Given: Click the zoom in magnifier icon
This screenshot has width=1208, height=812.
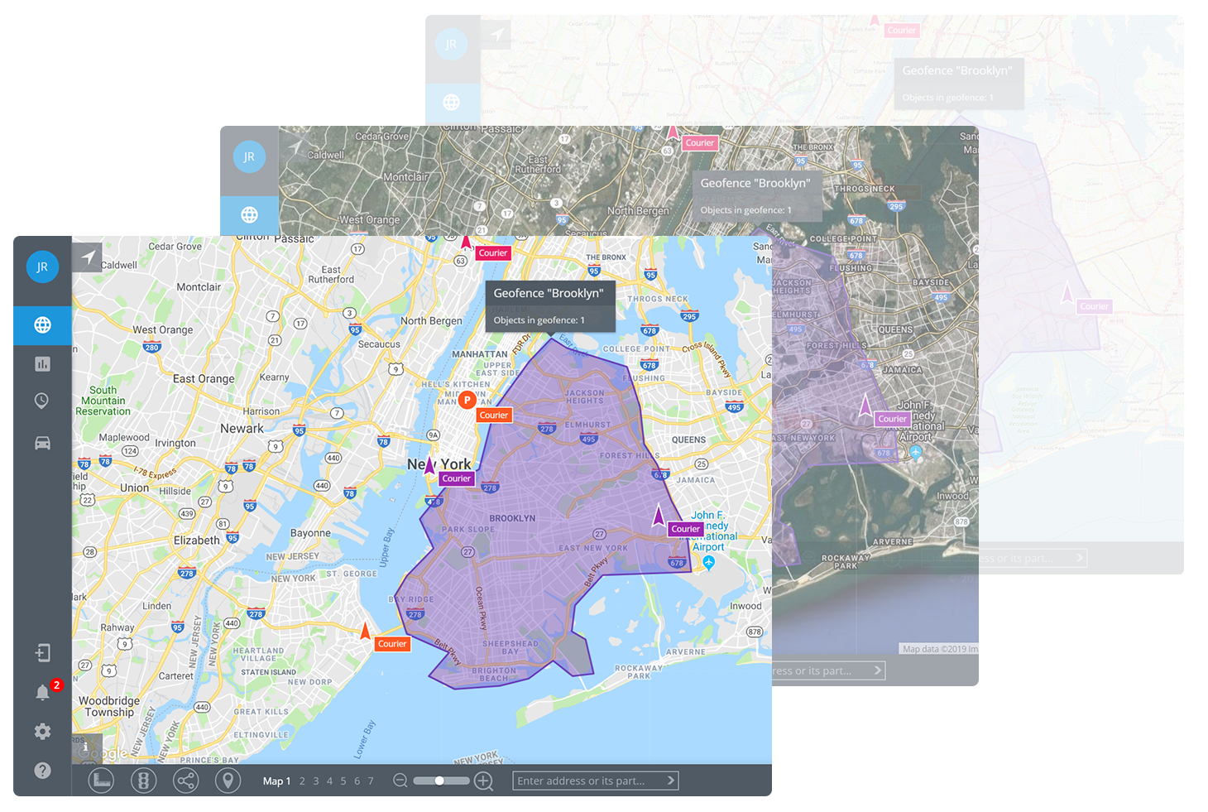Looking at the screenshot, I should [x=484, y=781].
